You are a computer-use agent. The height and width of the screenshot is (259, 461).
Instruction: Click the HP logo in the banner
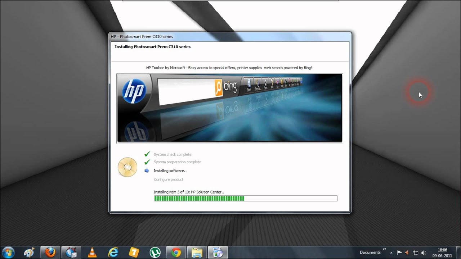134,91
